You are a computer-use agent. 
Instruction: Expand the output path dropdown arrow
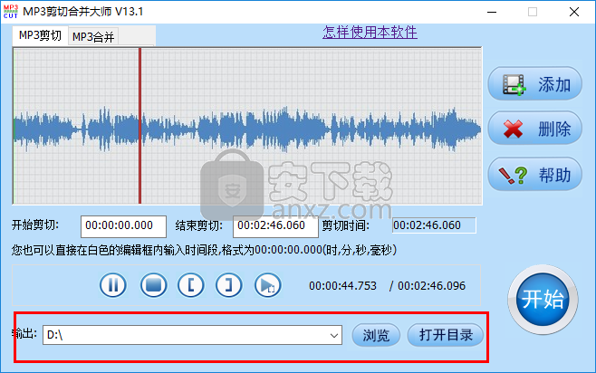334,335
